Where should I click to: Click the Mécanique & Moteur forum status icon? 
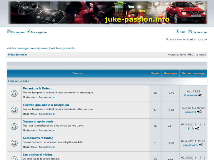[14, 93]
